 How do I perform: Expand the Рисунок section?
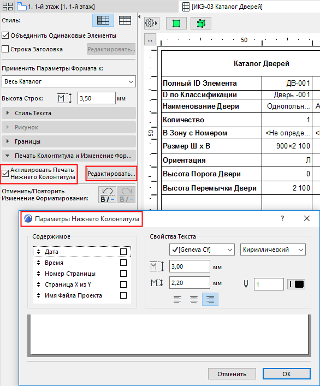click(69, 127)
